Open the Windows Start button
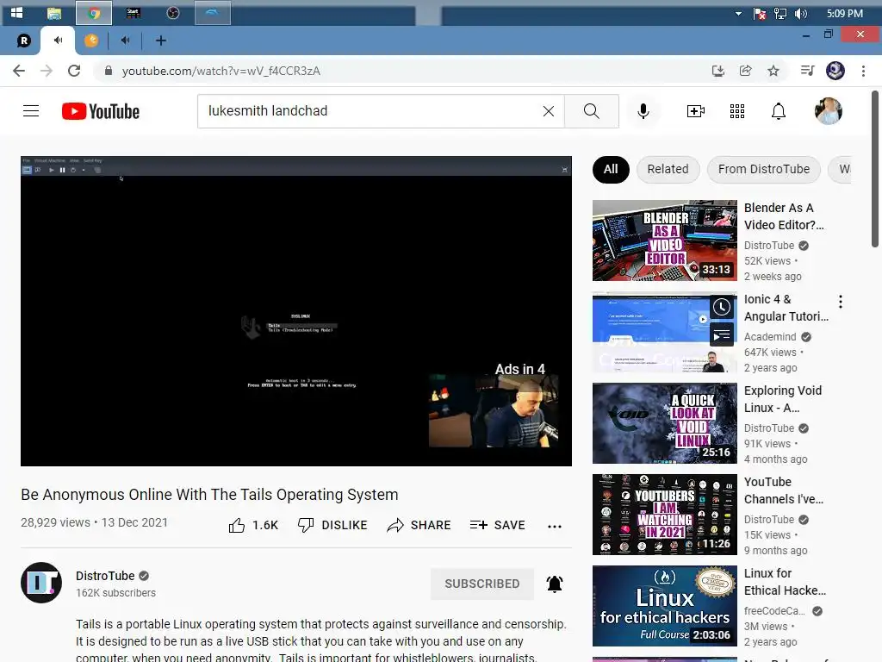 click(x=17, y=13)
